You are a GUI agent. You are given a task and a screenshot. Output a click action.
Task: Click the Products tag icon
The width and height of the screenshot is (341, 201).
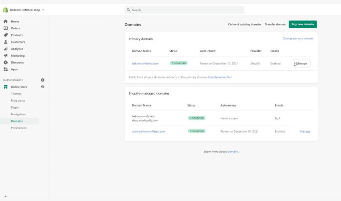(x=6, y=35)
